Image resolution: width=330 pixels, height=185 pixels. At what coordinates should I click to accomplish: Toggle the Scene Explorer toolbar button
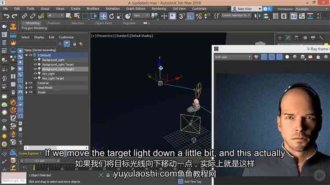[275, 16]
